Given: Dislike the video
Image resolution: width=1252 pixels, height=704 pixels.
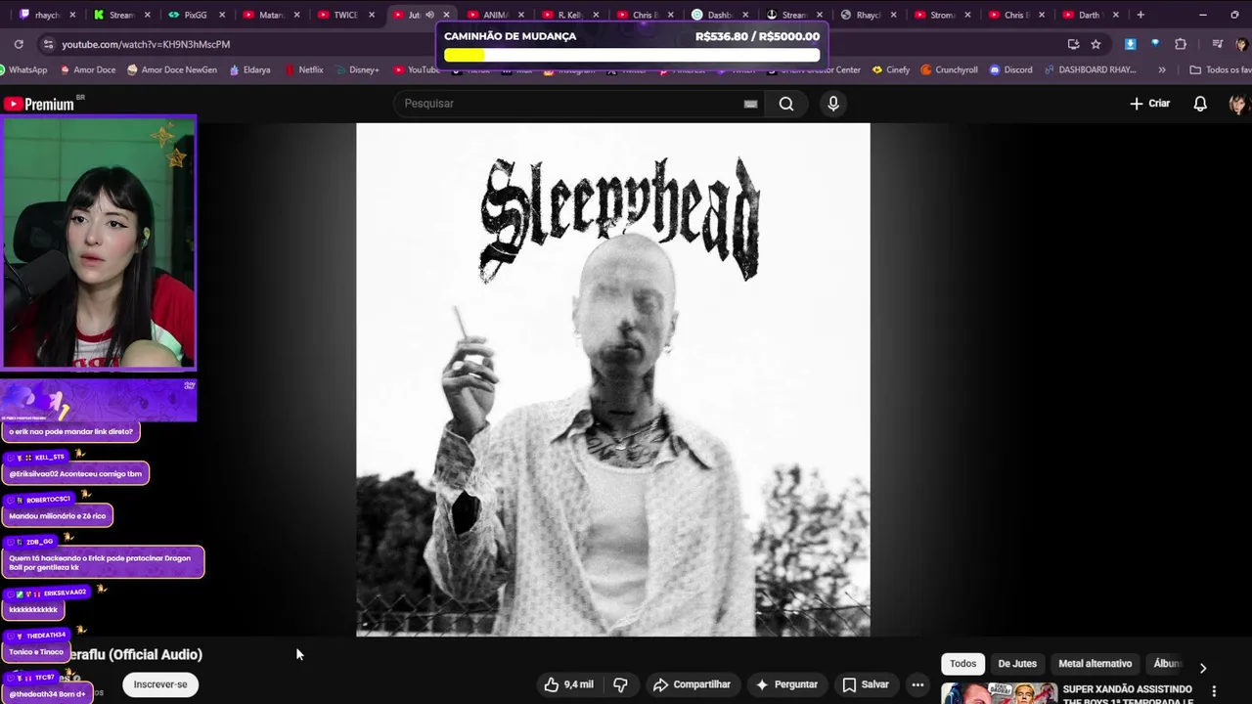Looking at the screenshot, I should click(x=620, y=684).
